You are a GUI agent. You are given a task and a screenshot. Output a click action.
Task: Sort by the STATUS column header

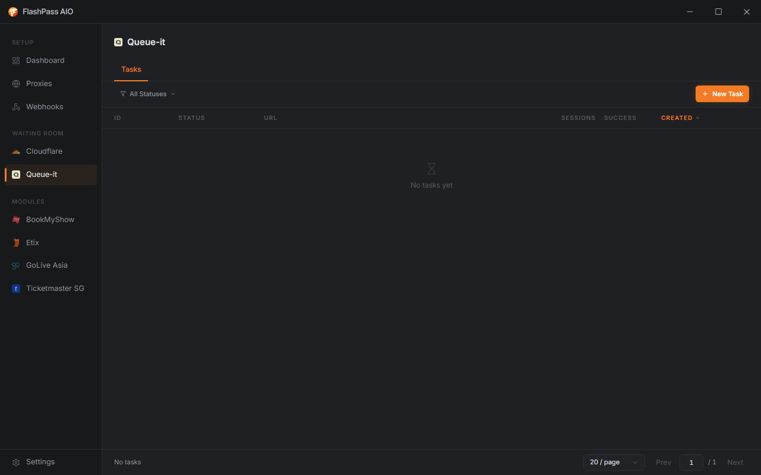point(191,118)
